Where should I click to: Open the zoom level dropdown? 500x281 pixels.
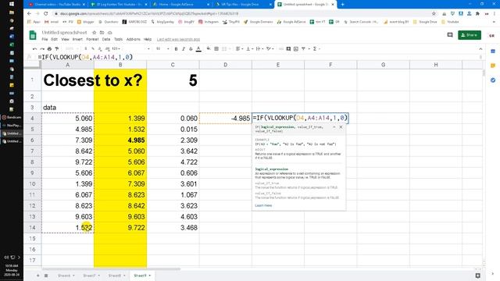[71, 48]
